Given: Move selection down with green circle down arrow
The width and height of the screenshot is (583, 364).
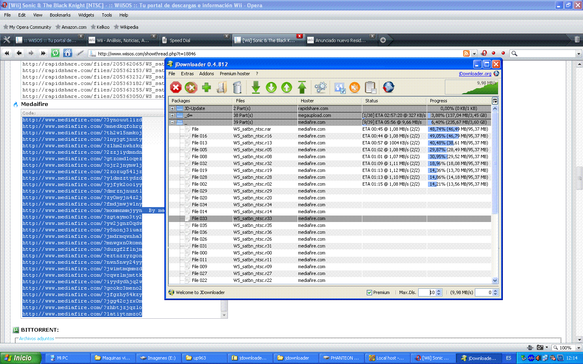Looking at the screenshot, I should pos(271,87).
